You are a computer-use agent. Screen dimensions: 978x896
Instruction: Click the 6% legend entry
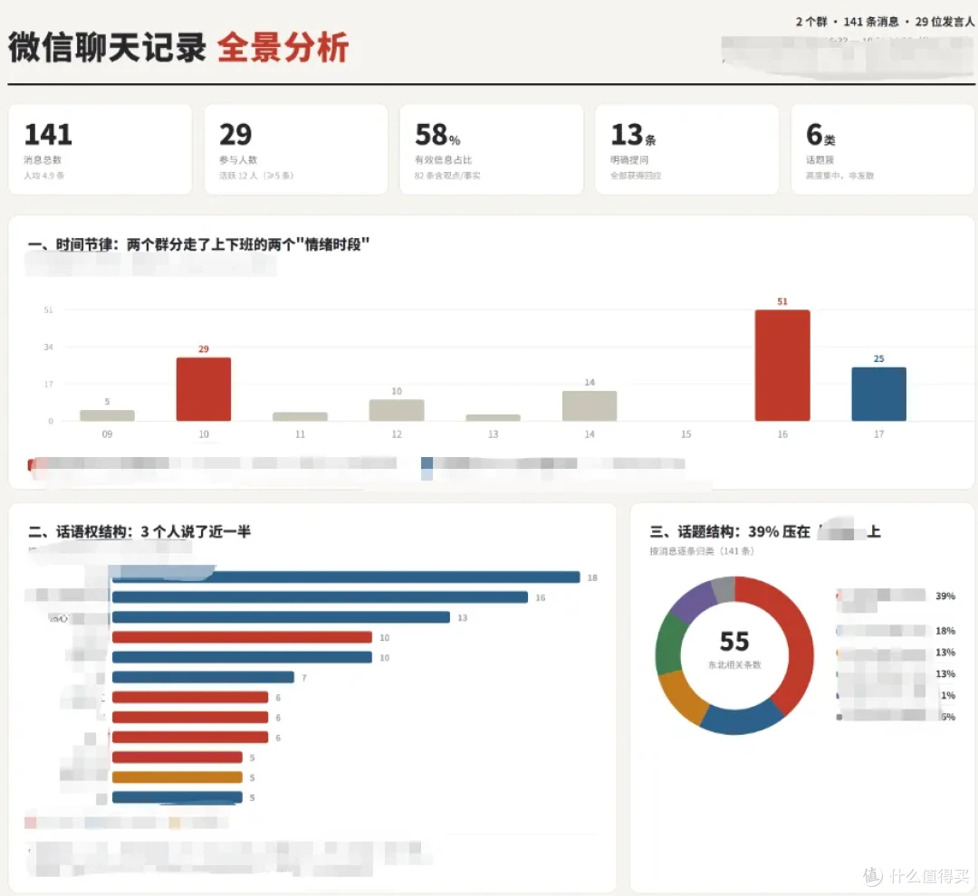tap(896, 717)
